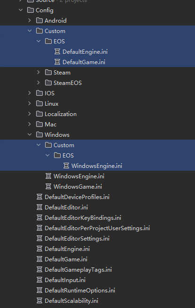Select WindowsEngine.ini inside Windows Custom EOS
195x308 pixels.
coord(97,166)
